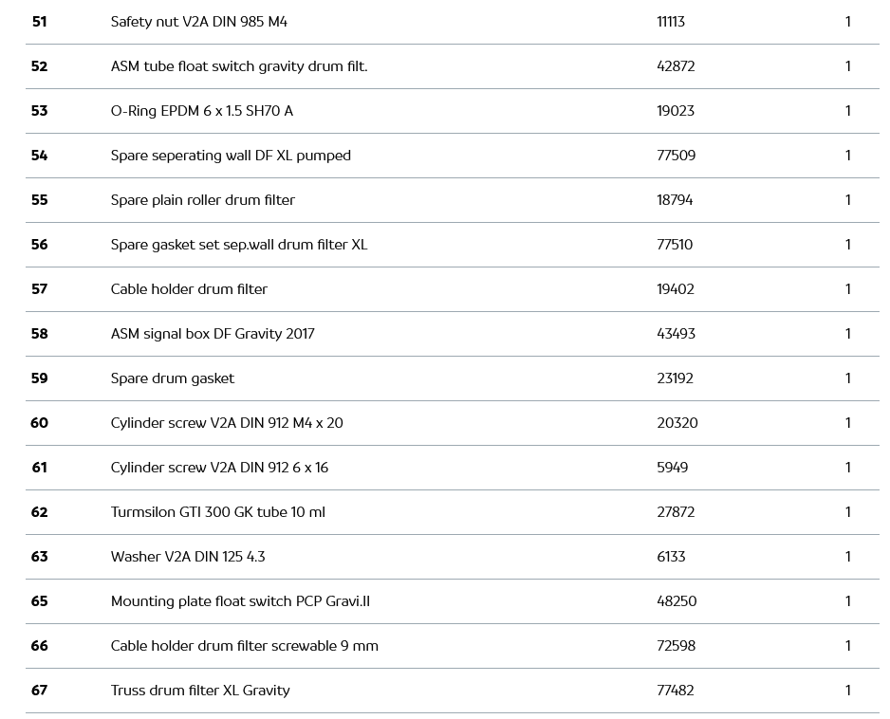Select 'Spare gasket set sep.wall drum filter XL'
The image size is (890, 719).
click(x=239, y=245)
